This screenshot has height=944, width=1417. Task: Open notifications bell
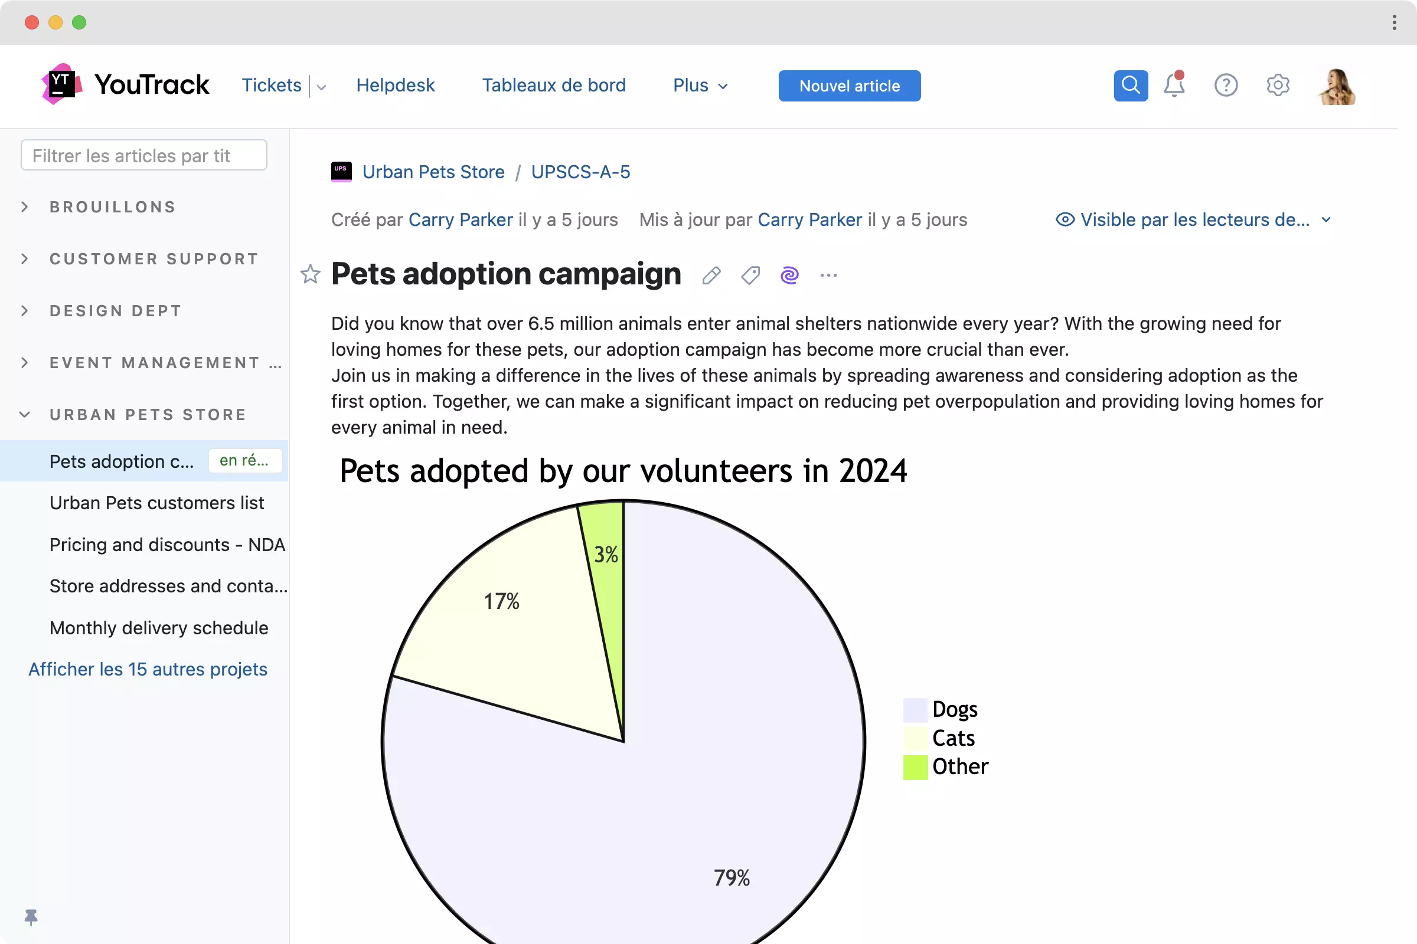1174,86
